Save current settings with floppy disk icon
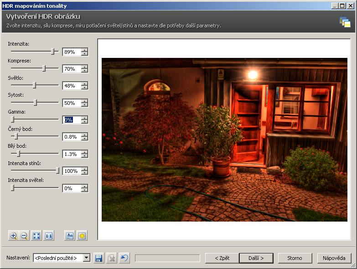 [x=98, y=258]
